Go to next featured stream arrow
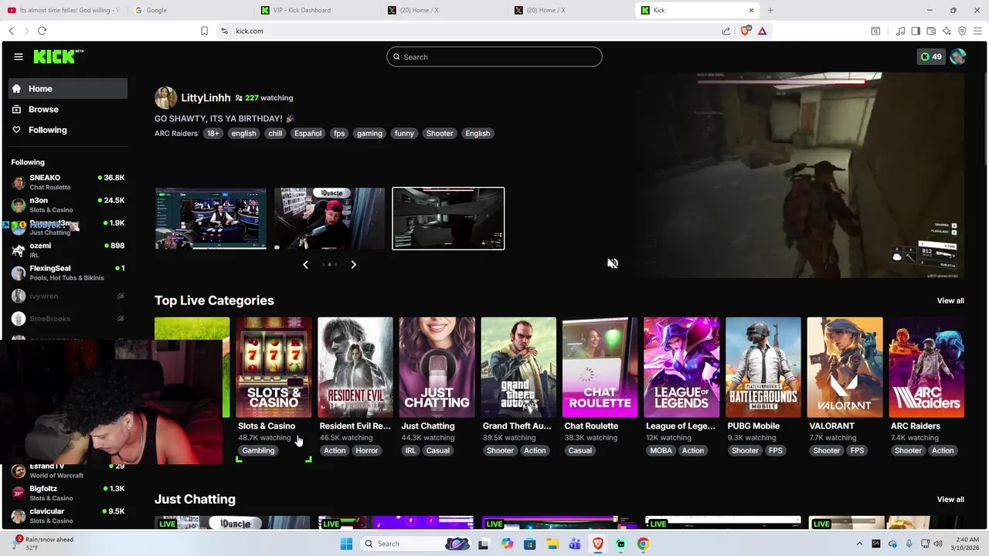 [x=354, y=264]
